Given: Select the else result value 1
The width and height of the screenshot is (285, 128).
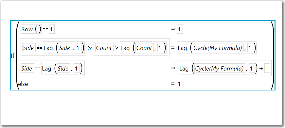Looking at the screenshot, I should (x=180, y=84).
